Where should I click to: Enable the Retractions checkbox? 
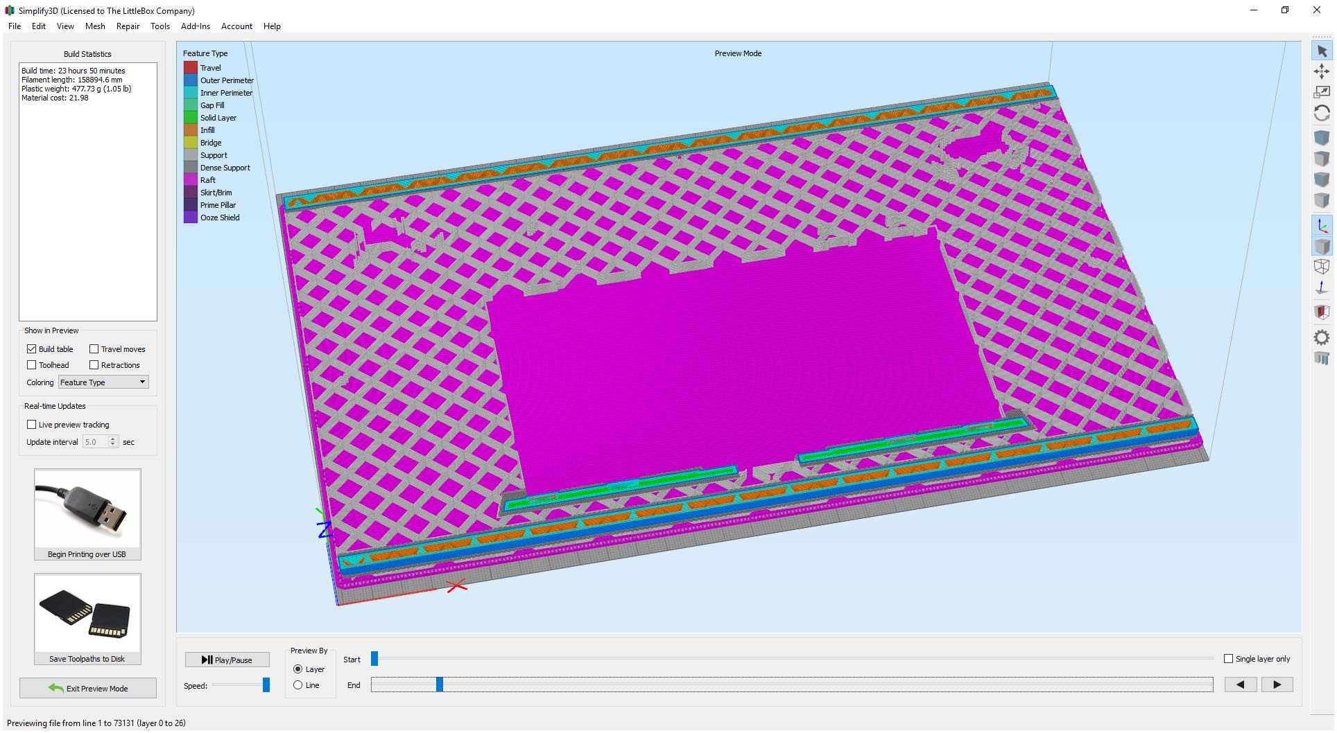[94, 365]
